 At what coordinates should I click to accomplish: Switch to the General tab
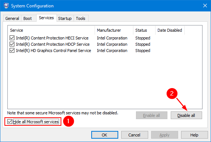pyautogui.click(x=12, y=18)
